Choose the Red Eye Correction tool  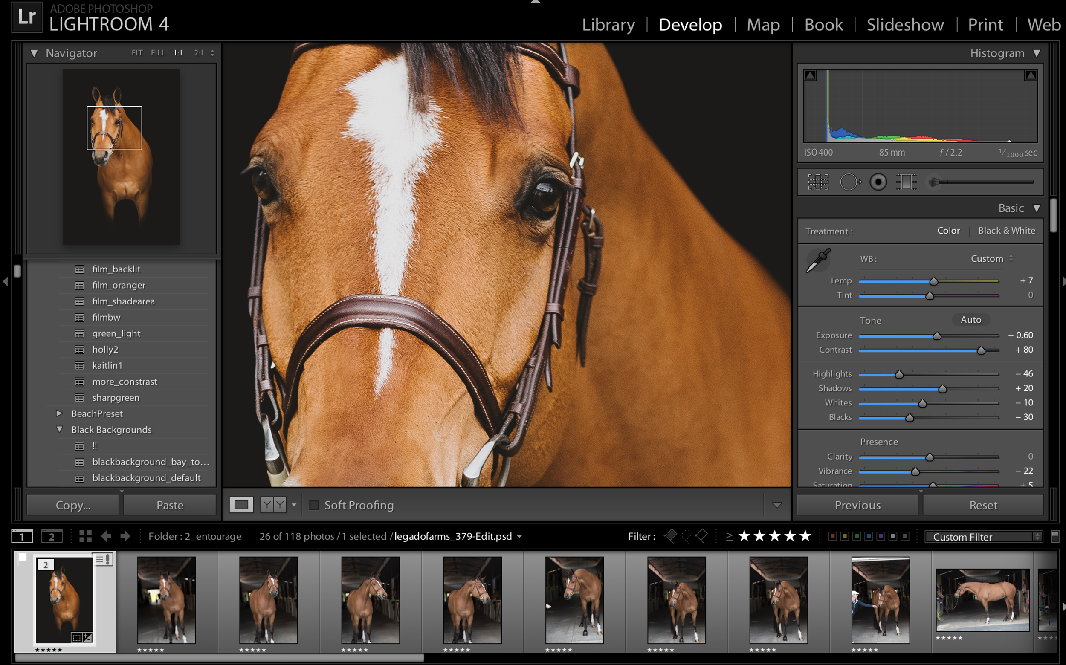tap(878, 182)
